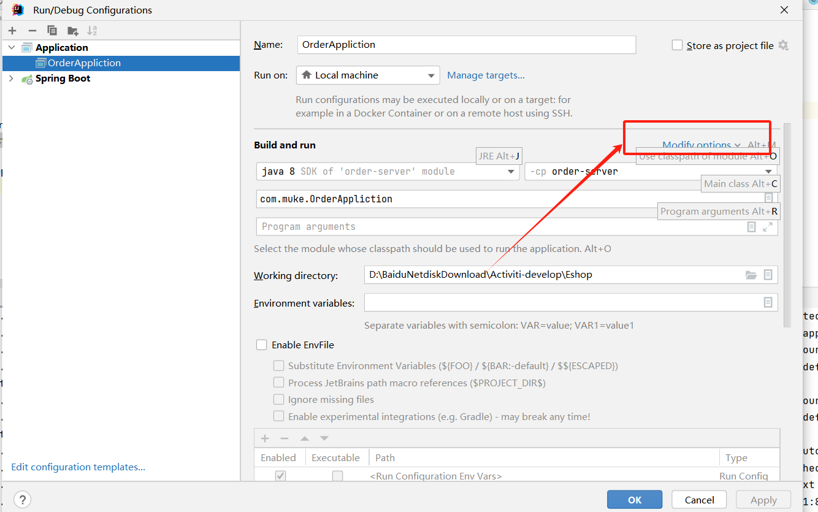Image resolution: width=818 pixels, height=512 pixels.
Task: Collapse the Application tree node
Action: 11,47
